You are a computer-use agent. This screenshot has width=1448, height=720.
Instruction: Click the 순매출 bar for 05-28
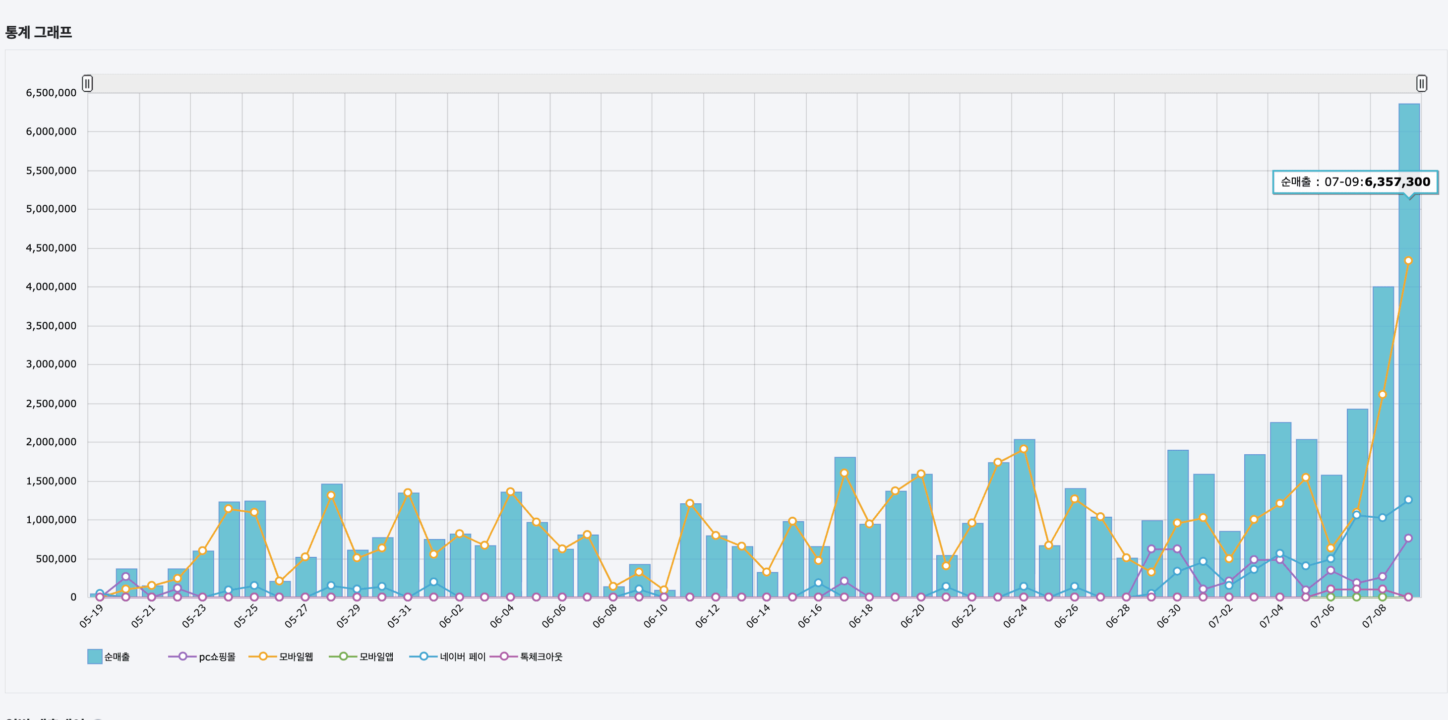coord(332,540)
